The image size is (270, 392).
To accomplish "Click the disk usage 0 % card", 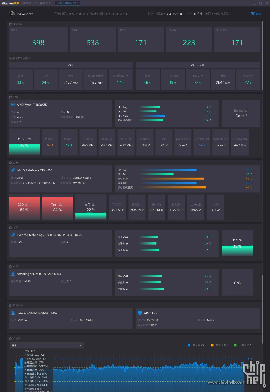I will [237, 282].
